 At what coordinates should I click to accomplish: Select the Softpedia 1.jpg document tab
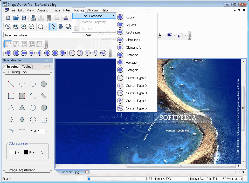tap(70, 172)
